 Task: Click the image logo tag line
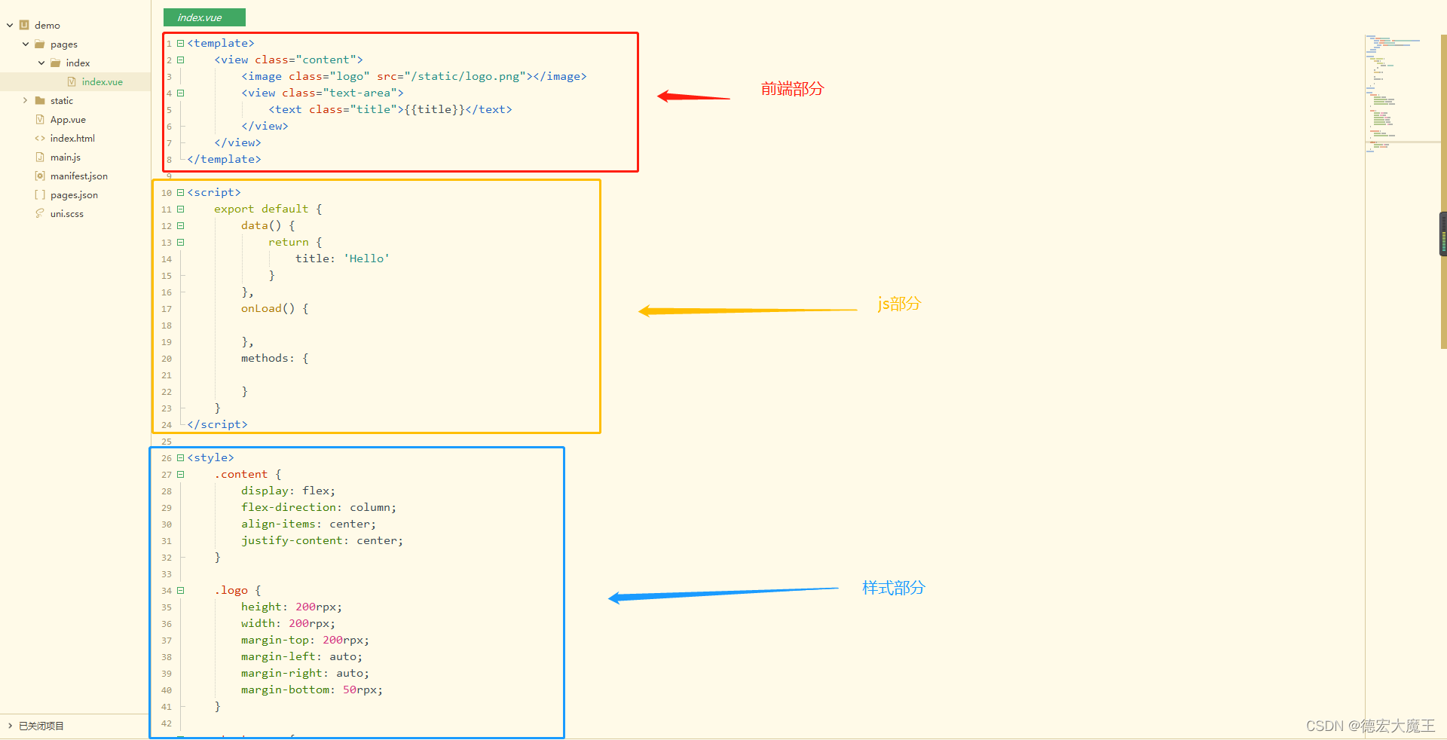[x=414, y=76]
